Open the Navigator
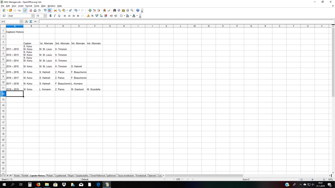This screenshot has height=188, width=335. 119,10
